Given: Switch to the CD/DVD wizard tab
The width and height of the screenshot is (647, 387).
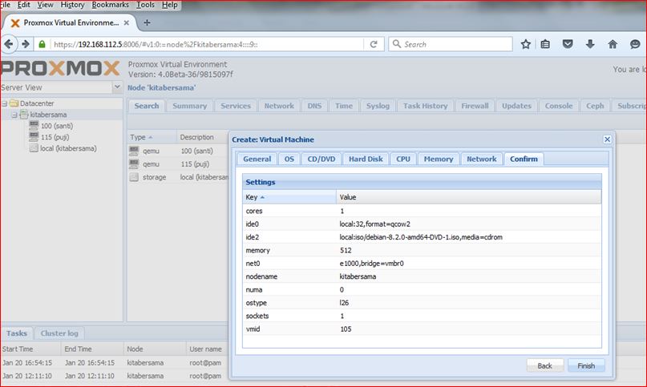Looking at the screenshot, I should [x=321, y=159].
